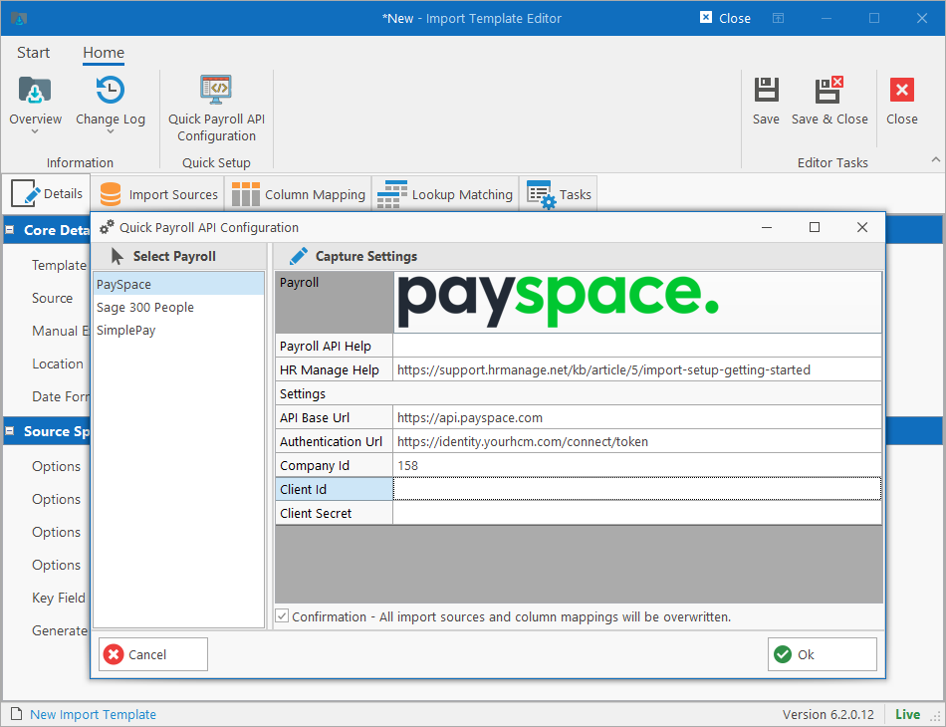Edit the Authentication Url value
Screen dimensions: 946x727
pyautogui.click(x=636, y=441)
